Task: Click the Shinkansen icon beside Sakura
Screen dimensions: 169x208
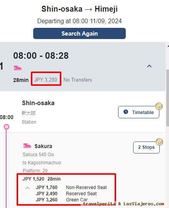Action: (x=27, y=145)
